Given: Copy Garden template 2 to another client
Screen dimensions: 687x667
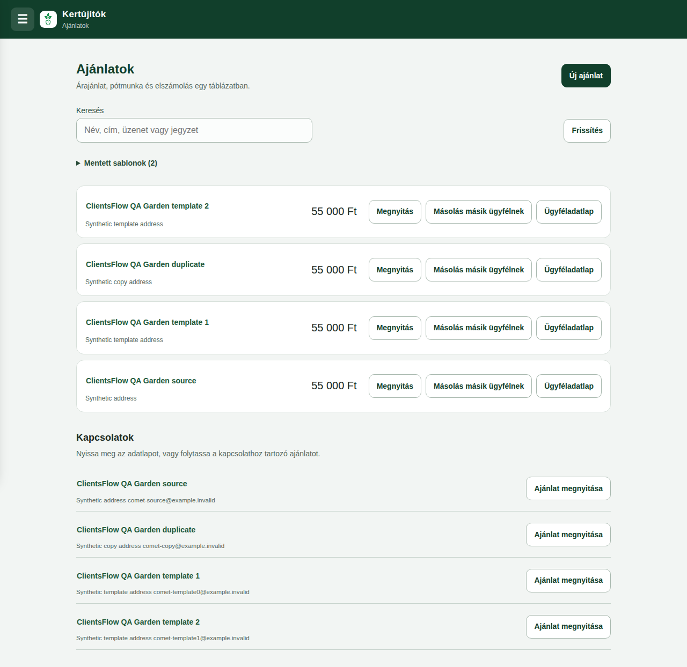Looking at the screenshot, I should (x=479, y=212).
